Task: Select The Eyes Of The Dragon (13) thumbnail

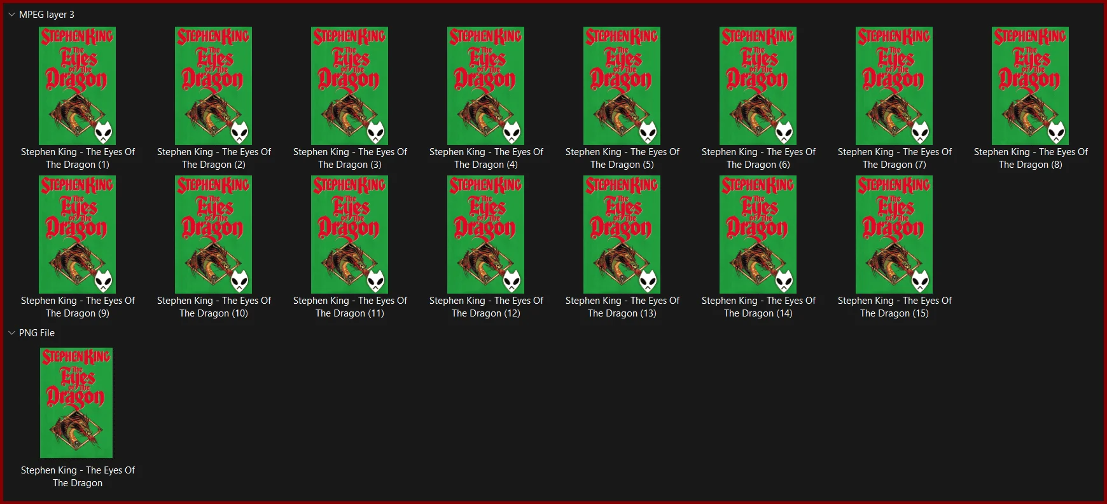Action: [622, 235]
